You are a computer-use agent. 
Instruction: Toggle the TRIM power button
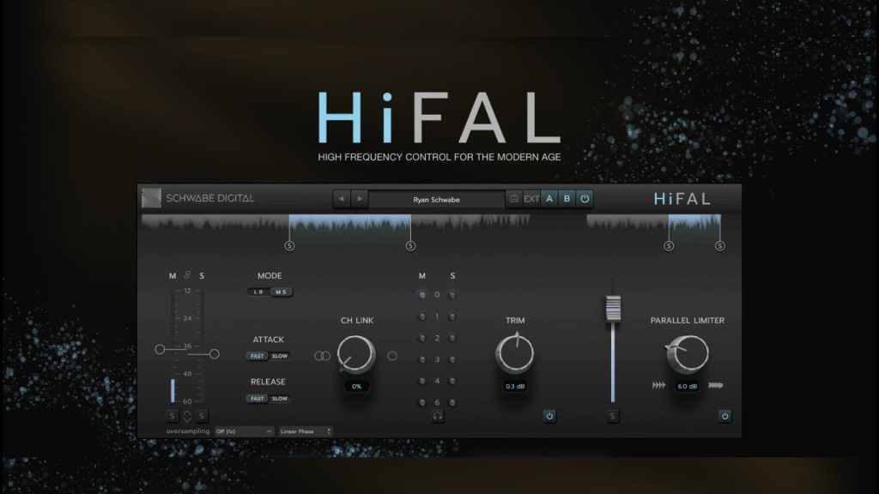[549, 416]
